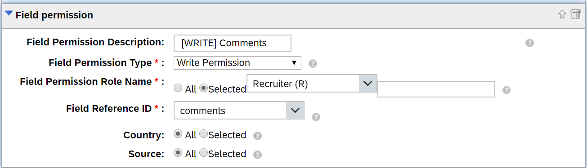Choose Selected radio for Country
The width and height of the screenshot is (587, 168).
tap(203, 134)
